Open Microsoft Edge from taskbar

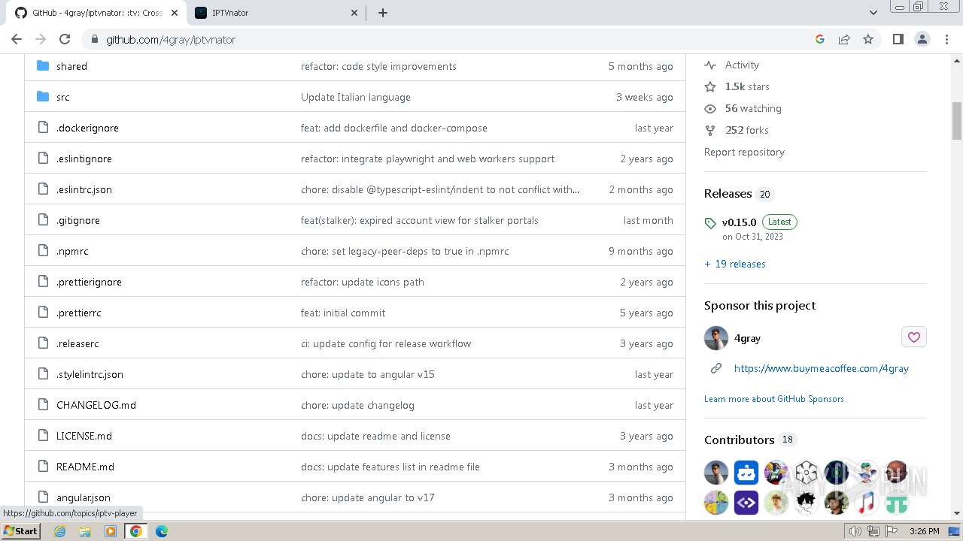162,531
